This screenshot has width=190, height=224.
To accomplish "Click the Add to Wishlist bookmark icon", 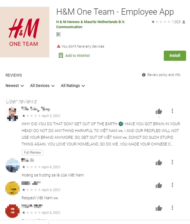I will (x=61, y=55).
